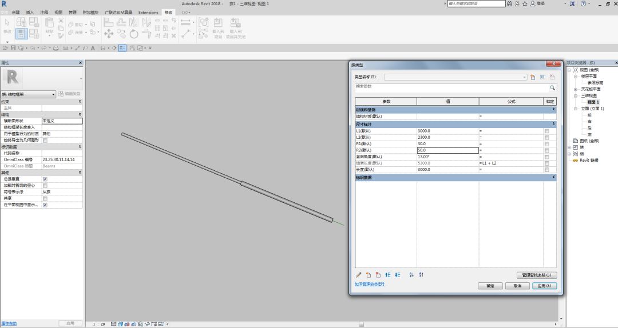Toggle the lock checkbox for R2(默认)
Screen dimensions: 618x328
click(x=546, y=150)
